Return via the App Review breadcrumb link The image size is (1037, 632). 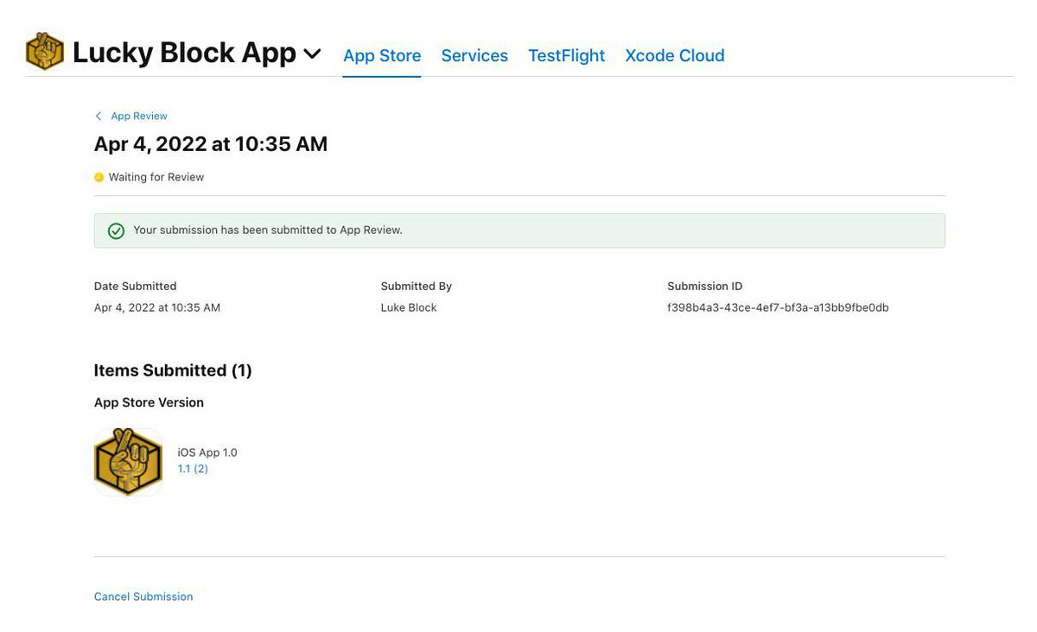coord(138,115)
